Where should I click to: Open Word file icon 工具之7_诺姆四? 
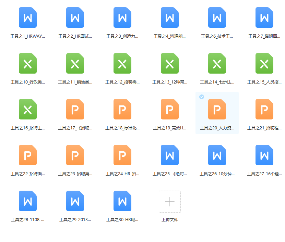(264, 17)
